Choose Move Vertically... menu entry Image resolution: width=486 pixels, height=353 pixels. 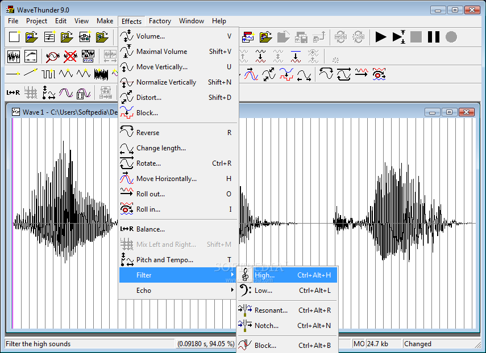pyautogui.click(x=178, y=67)
